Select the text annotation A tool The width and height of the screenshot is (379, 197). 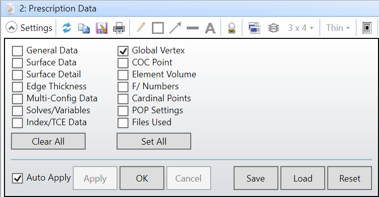tap(210, 28)
